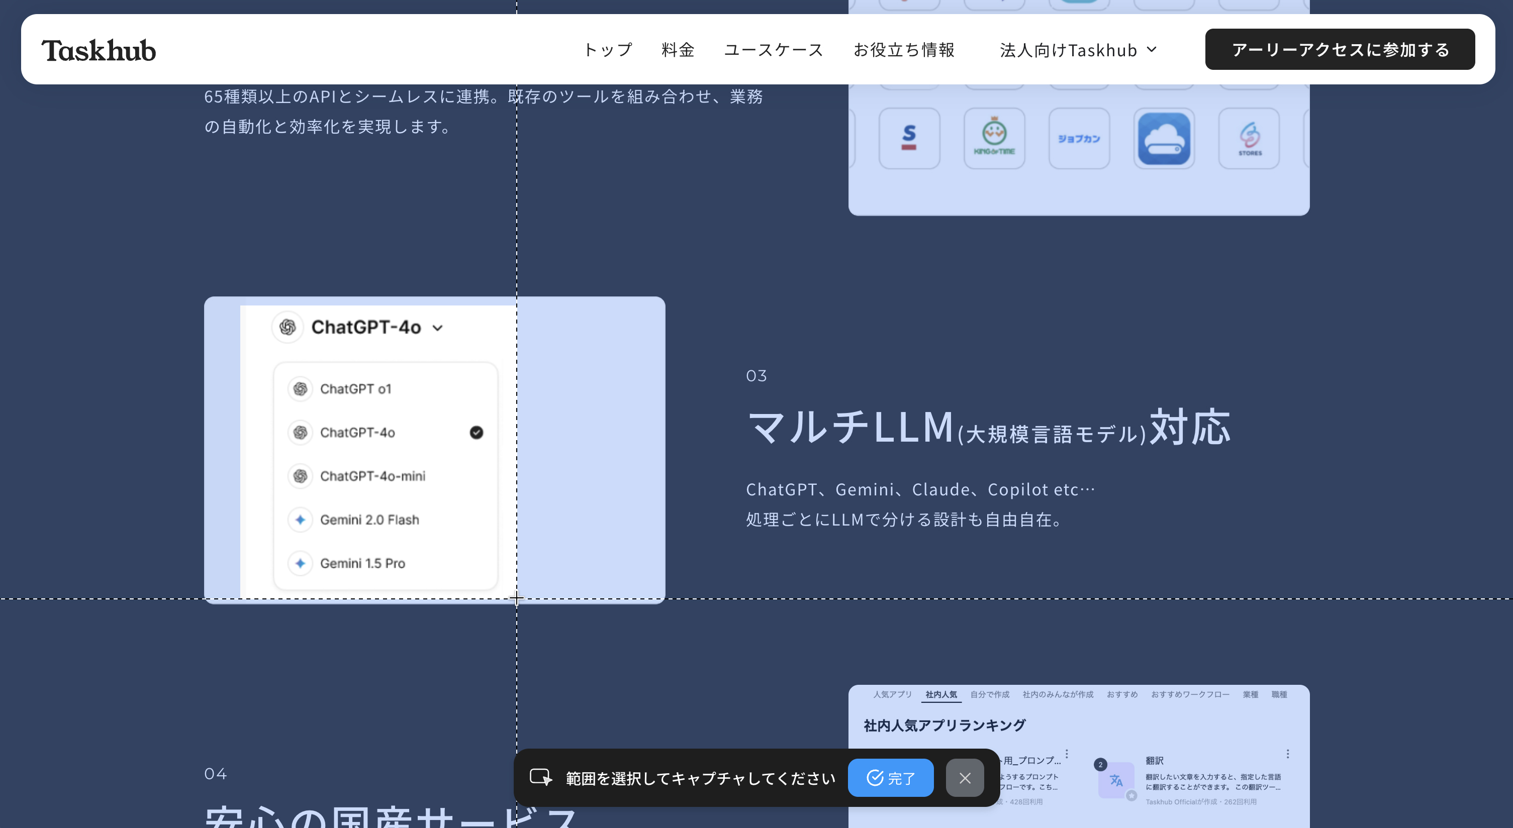
Task: Click the 翻訳 app translate icon
Action: coord(1116,780)
